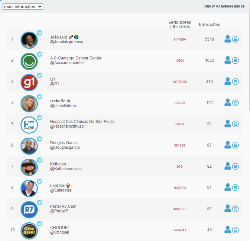Viewport: 250px width, 241px height.
Task: Click 'Total 9143 autores únicos' text
Action: [223, 6]
